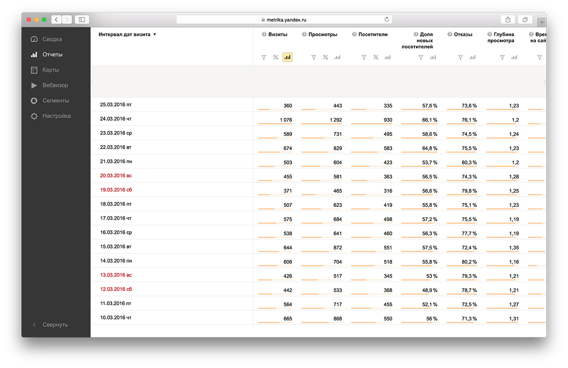Click the help icon next to Глубина просмотра
Viewport: 568px width, 368px height.
pyautogui.click(x=489, y=34)
